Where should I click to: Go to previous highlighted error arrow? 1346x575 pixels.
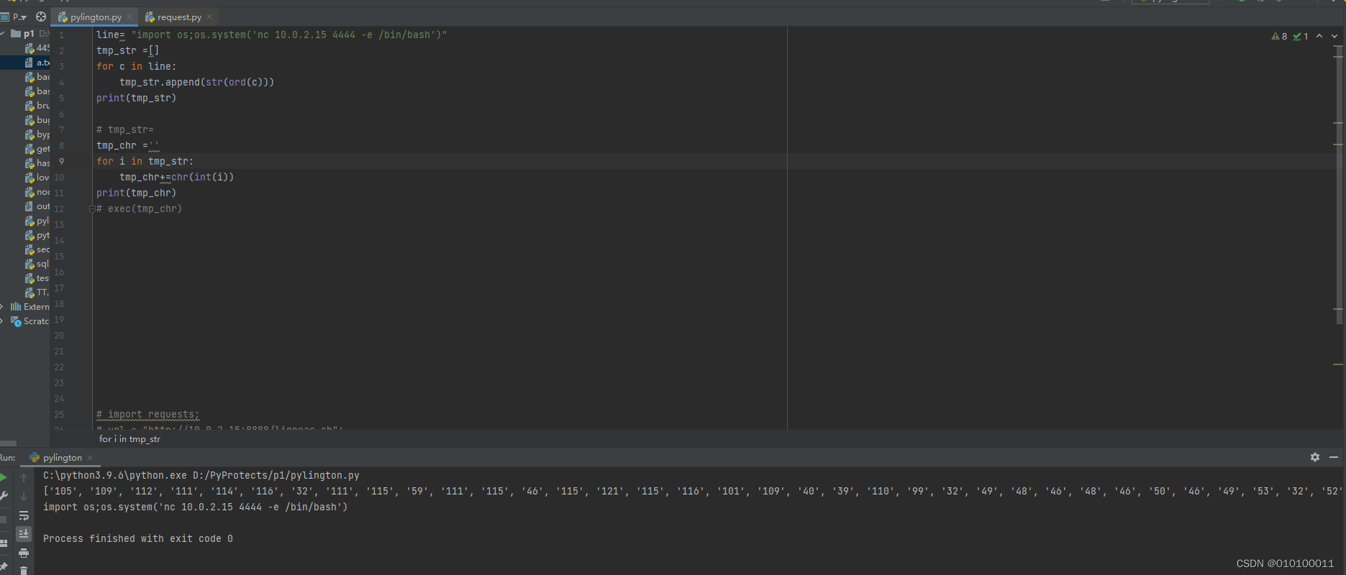(1319, 36)
